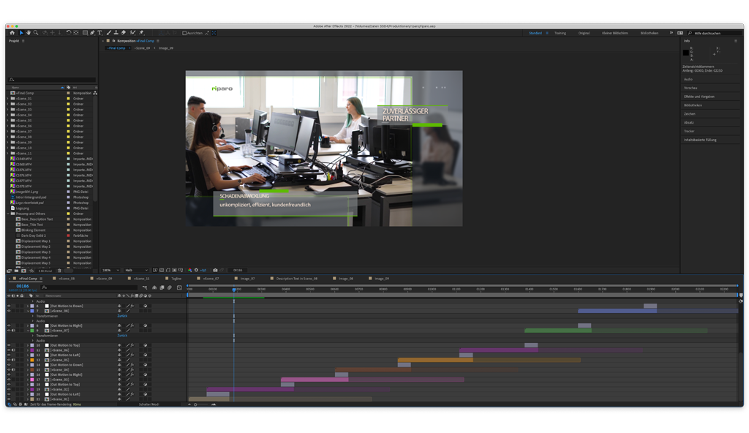Image resolution: width=749 pixels, height=433 pixels.
Task: Select the Hand tool
Action: coord(29,33)
